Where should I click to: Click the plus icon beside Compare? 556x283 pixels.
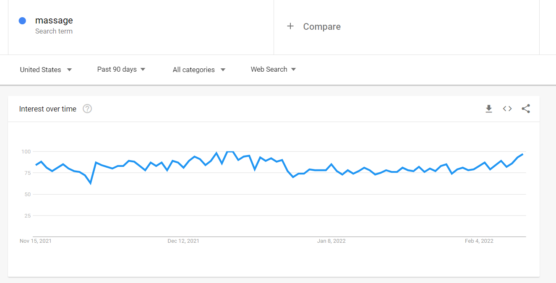coord(290,26)
